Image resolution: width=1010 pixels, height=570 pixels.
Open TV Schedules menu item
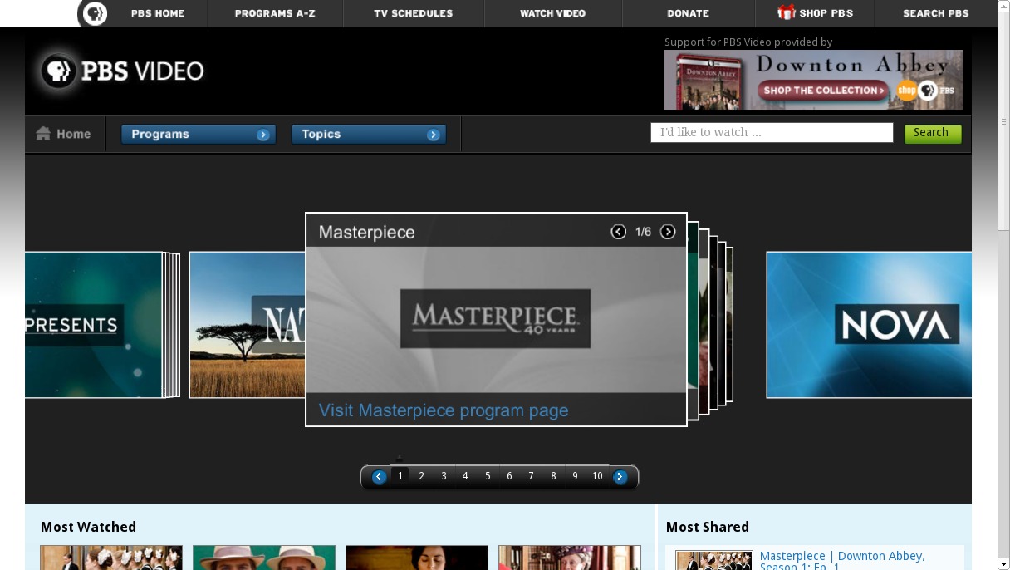pos(414,13)
